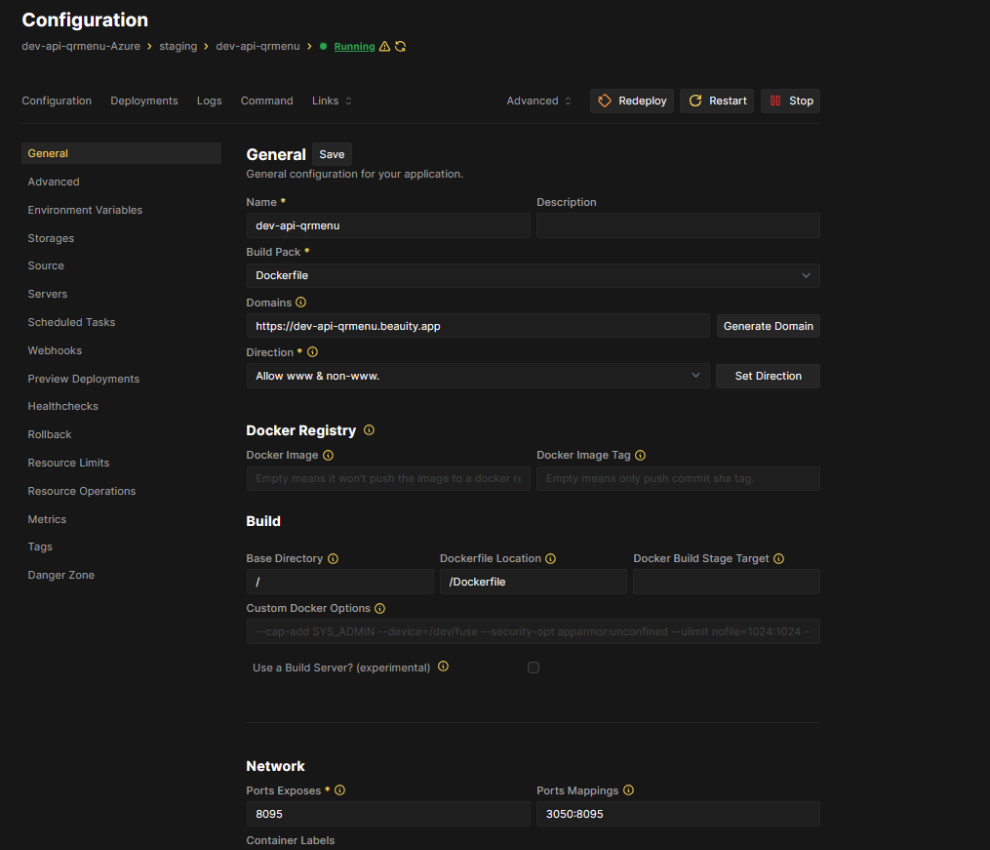
Task: Click the Ports Exposes info icon
Action: point(339,790)
